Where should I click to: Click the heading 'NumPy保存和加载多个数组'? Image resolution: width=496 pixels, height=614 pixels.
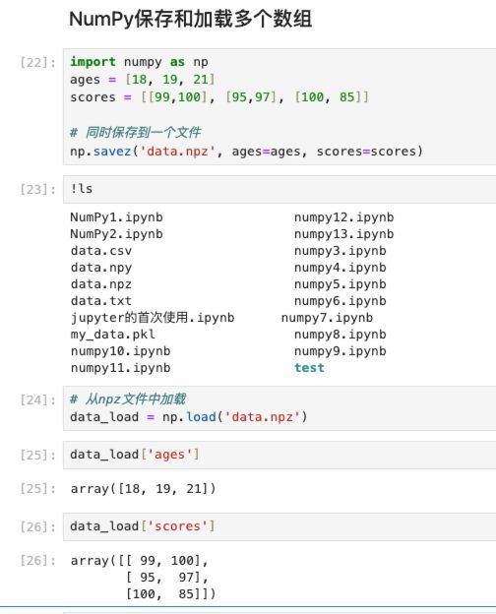(190, 19)
